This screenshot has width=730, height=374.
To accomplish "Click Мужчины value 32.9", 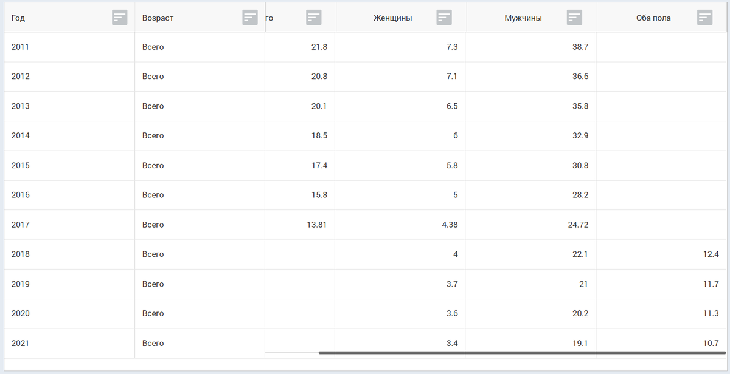I will (580, 135).
